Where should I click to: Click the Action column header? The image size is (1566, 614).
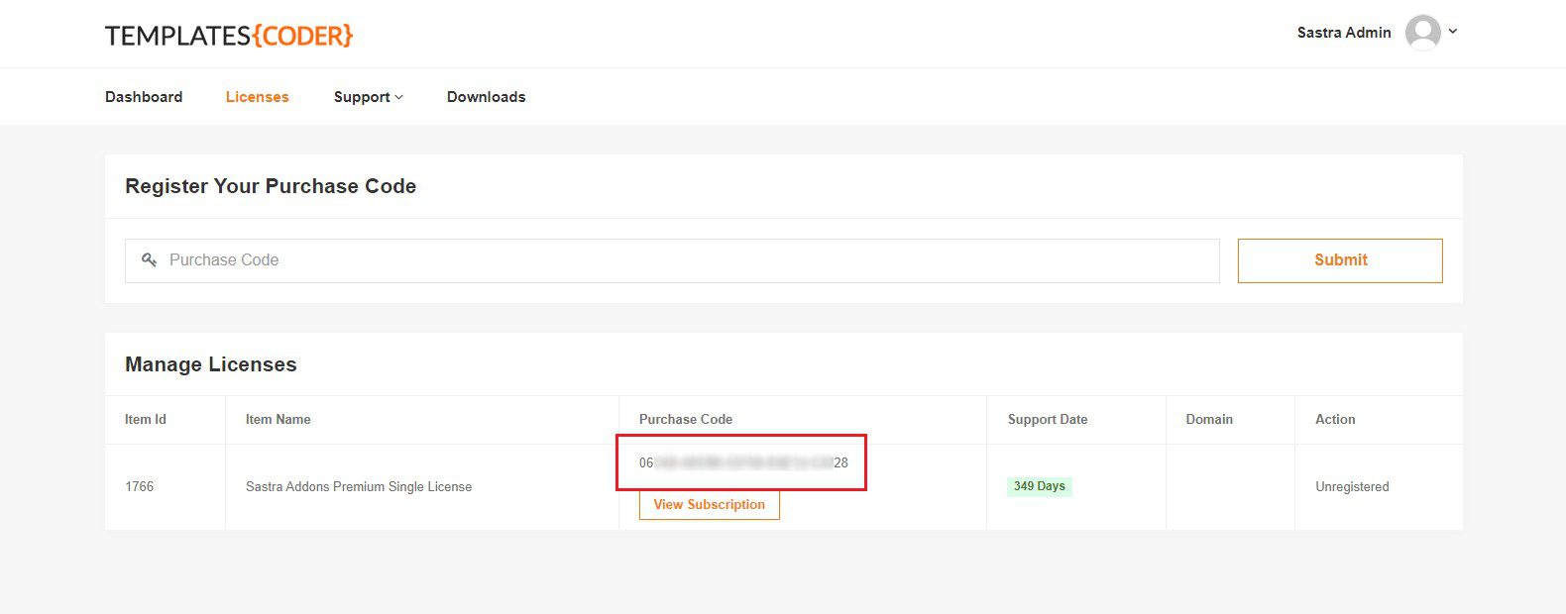coord(1335,420)
